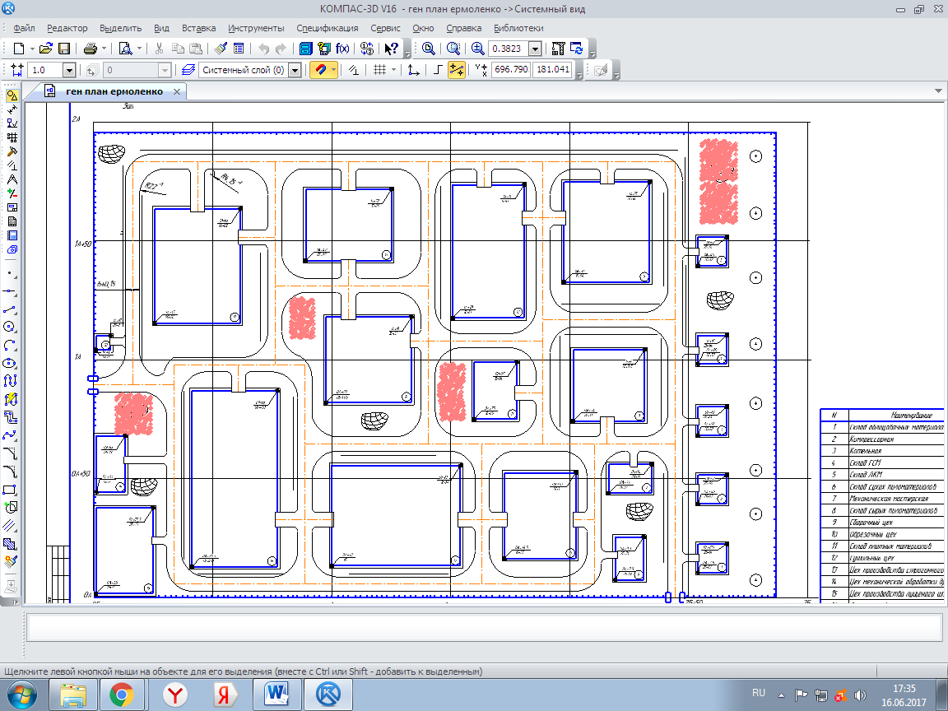Choose the Fillet tool
The width and height of the screenshot is (948, 711).
9,471
